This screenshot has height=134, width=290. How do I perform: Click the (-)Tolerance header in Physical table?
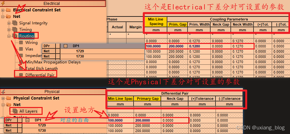click(229, 99)
